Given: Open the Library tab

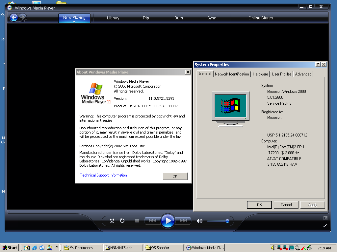Looking at the screenshot, I should click(x=113, y=18).
